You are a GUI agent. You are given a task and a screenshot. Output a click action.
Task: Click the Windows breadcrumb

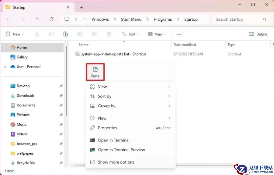pyautogui.click(x=100, y=19)
